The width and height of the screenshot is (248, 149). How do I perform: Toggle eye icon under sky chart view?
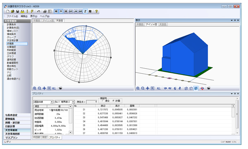(60, 88)
